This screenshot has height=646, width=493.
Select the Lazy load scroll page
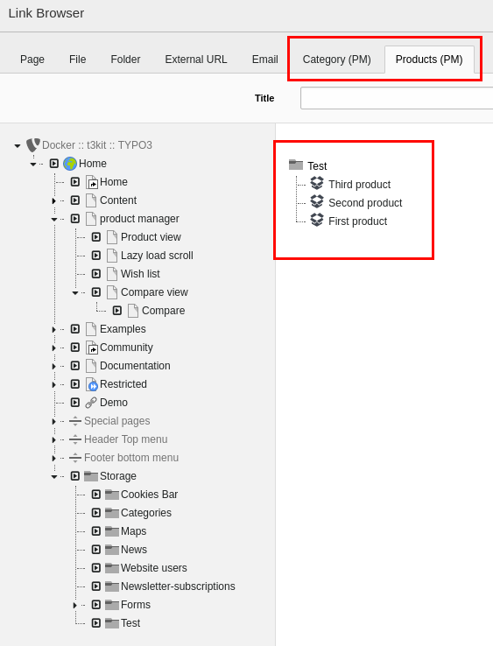point(157,256)
